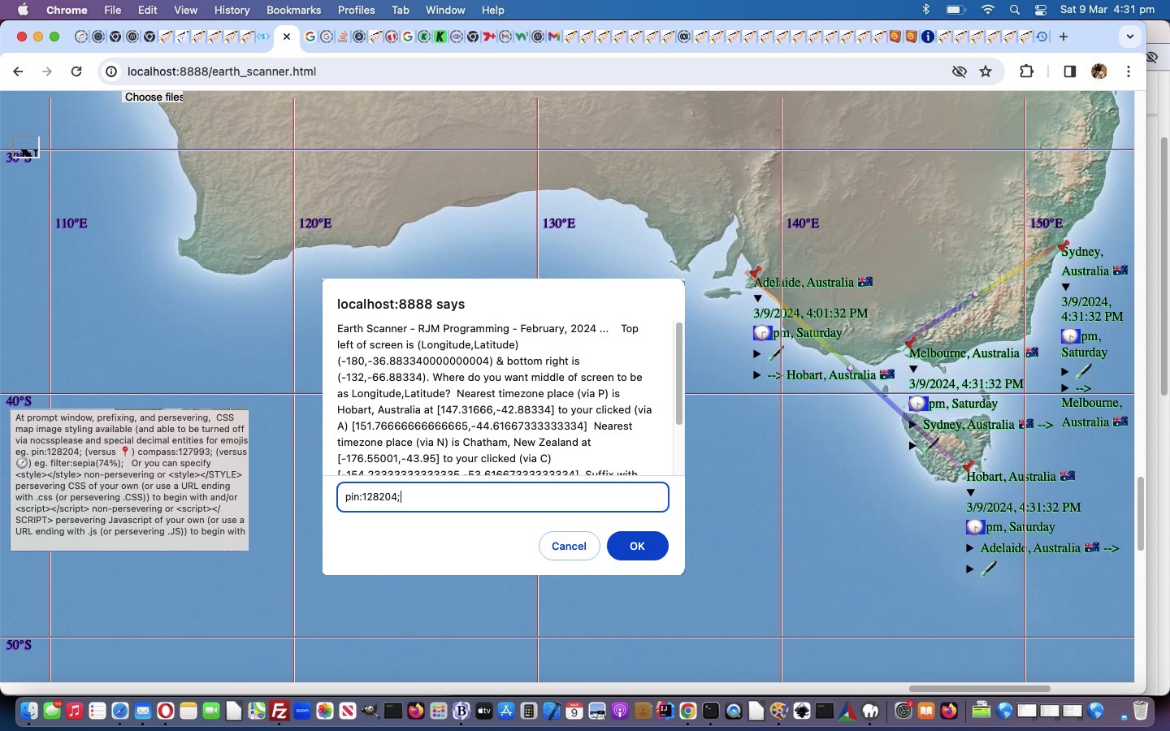
Task: Click the clock icon in Melbourne's label
Action: [x=918, y=404]
